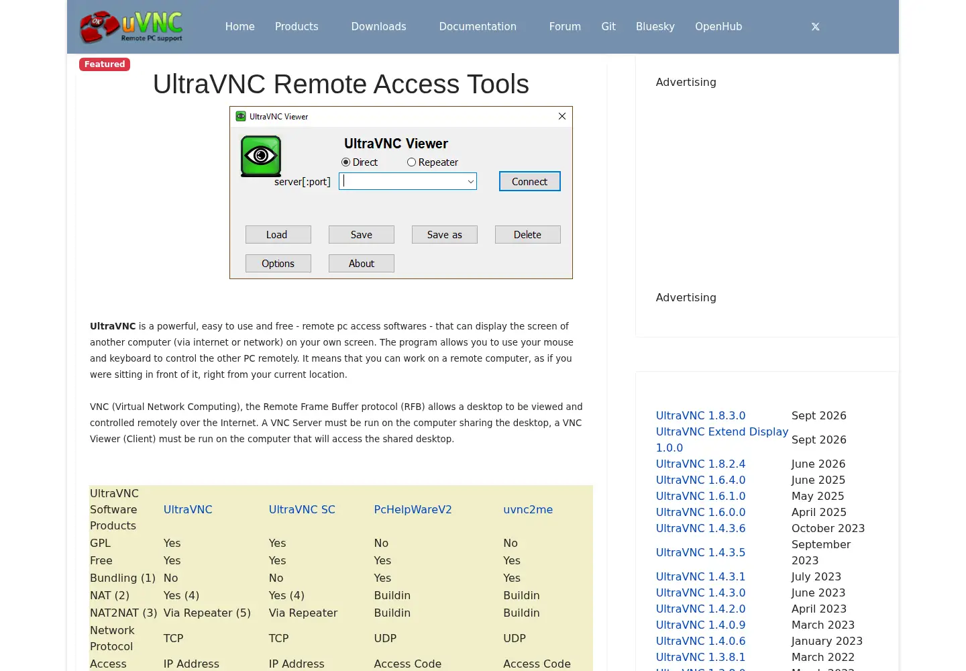Open the OpenHub menu link
Viewport: 966px width, 671px height.
pyautogui.click(x=718, y=27)
